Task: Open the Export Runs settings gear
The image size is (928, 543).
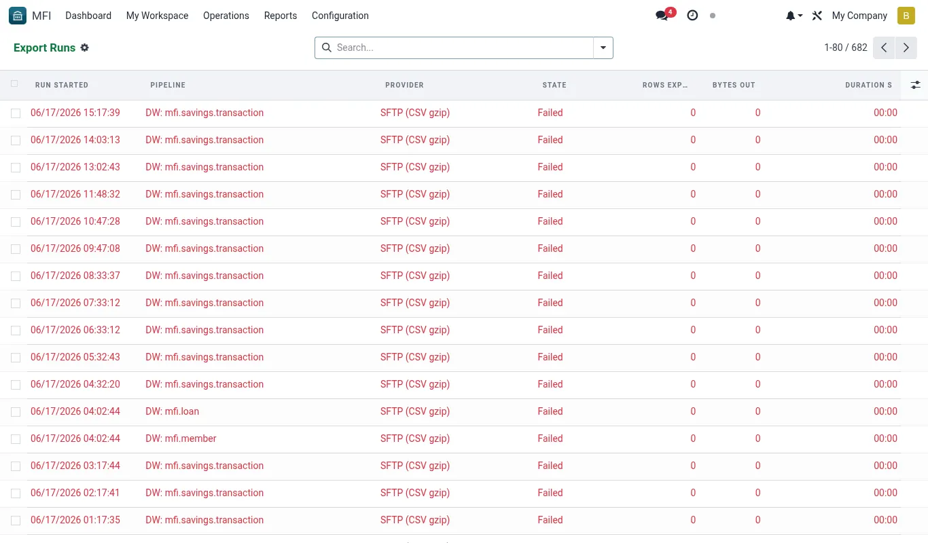Action: pyautogui.click(x=85, y=48)
